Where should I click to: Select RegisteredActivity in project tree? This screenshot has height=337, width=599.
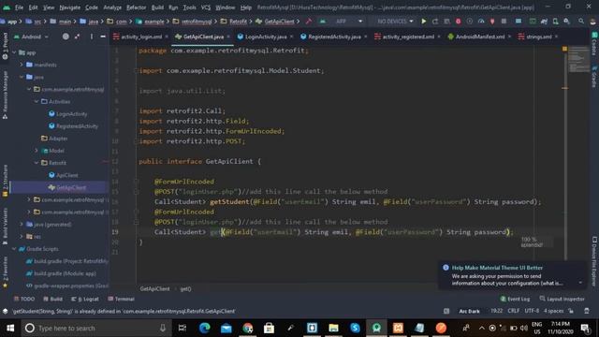pyautogui.click(x=77, y=126)
